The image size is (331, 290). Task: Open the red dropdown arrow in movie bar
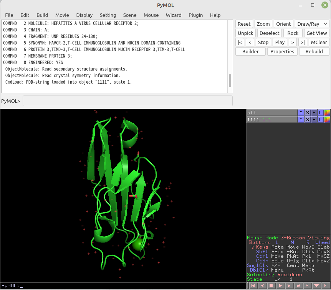point(316,285)
